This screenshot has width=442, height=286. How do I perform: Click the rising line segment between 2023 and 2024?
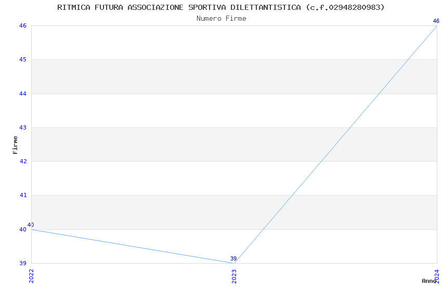click(335, 145)
